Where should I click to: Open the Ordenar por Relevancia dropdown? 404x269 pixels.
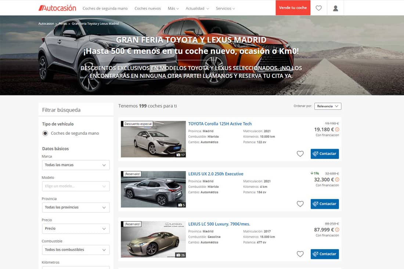tap(328, 106)
